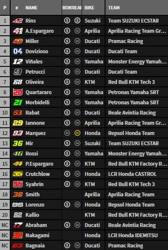Open the Petronas Yamaha SRT team for Quartararo
Screen dimensions: 168x250
click(x=134, y=92)
